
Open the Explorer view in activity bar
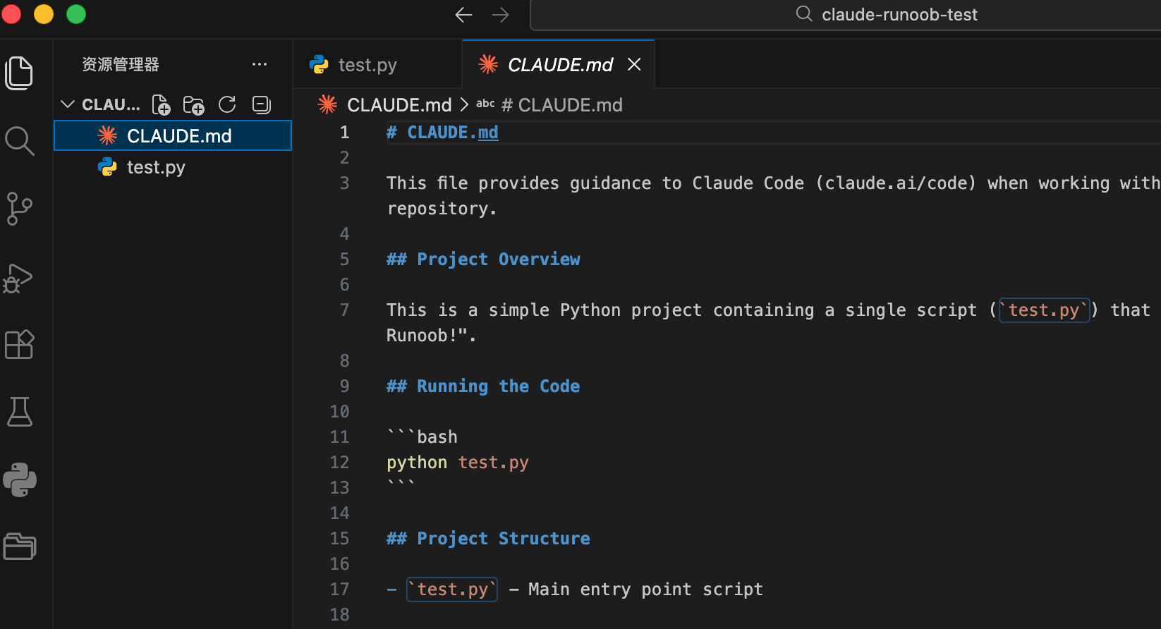click(x=19, y=73)
